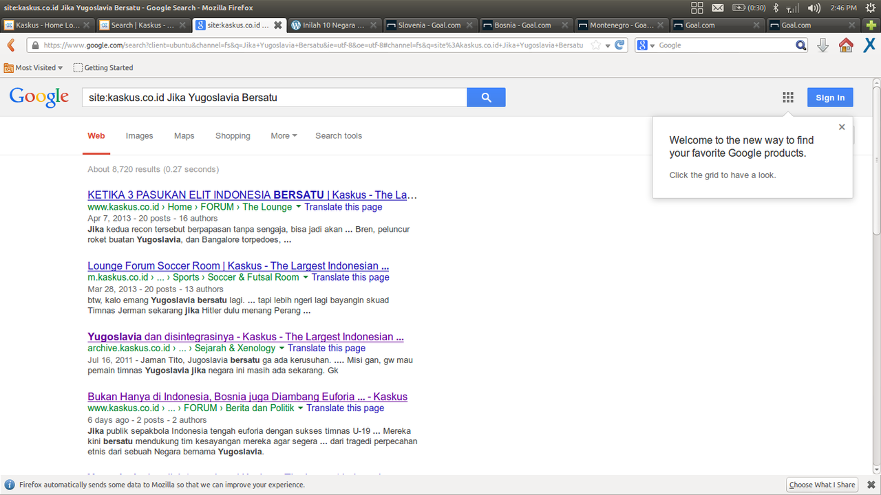Image resolution: width=881 pixels, height=495 pixels.
Task: Click the blue Google search button
Action: (486, 98)
